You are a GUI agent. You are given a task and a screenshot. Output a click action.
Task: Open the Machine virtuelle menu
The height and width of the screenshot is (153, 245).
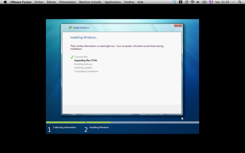pyautogui.click(x=90, y=2)
